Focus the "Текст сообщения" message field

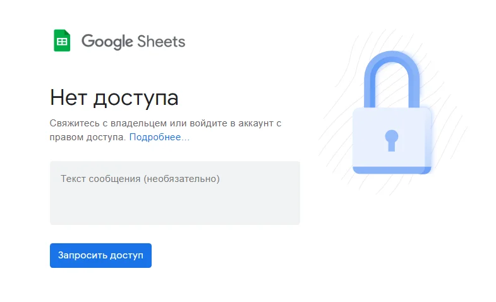174,193
